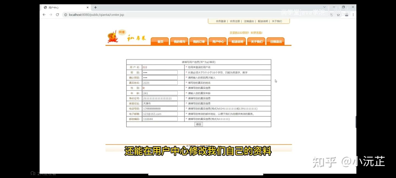Click 会员注册 top link
396x178 pixels.
pyautogui.click(x=235, y=21)
